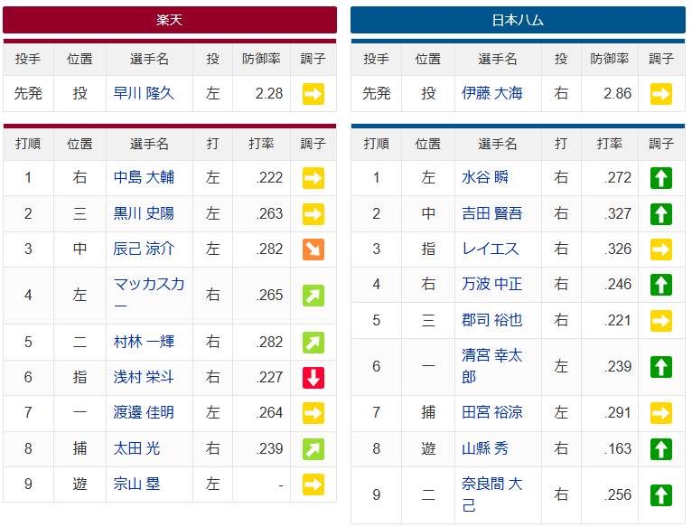Click batting average .227
Viewport: 692px width, 527px height.
[269, 377]
